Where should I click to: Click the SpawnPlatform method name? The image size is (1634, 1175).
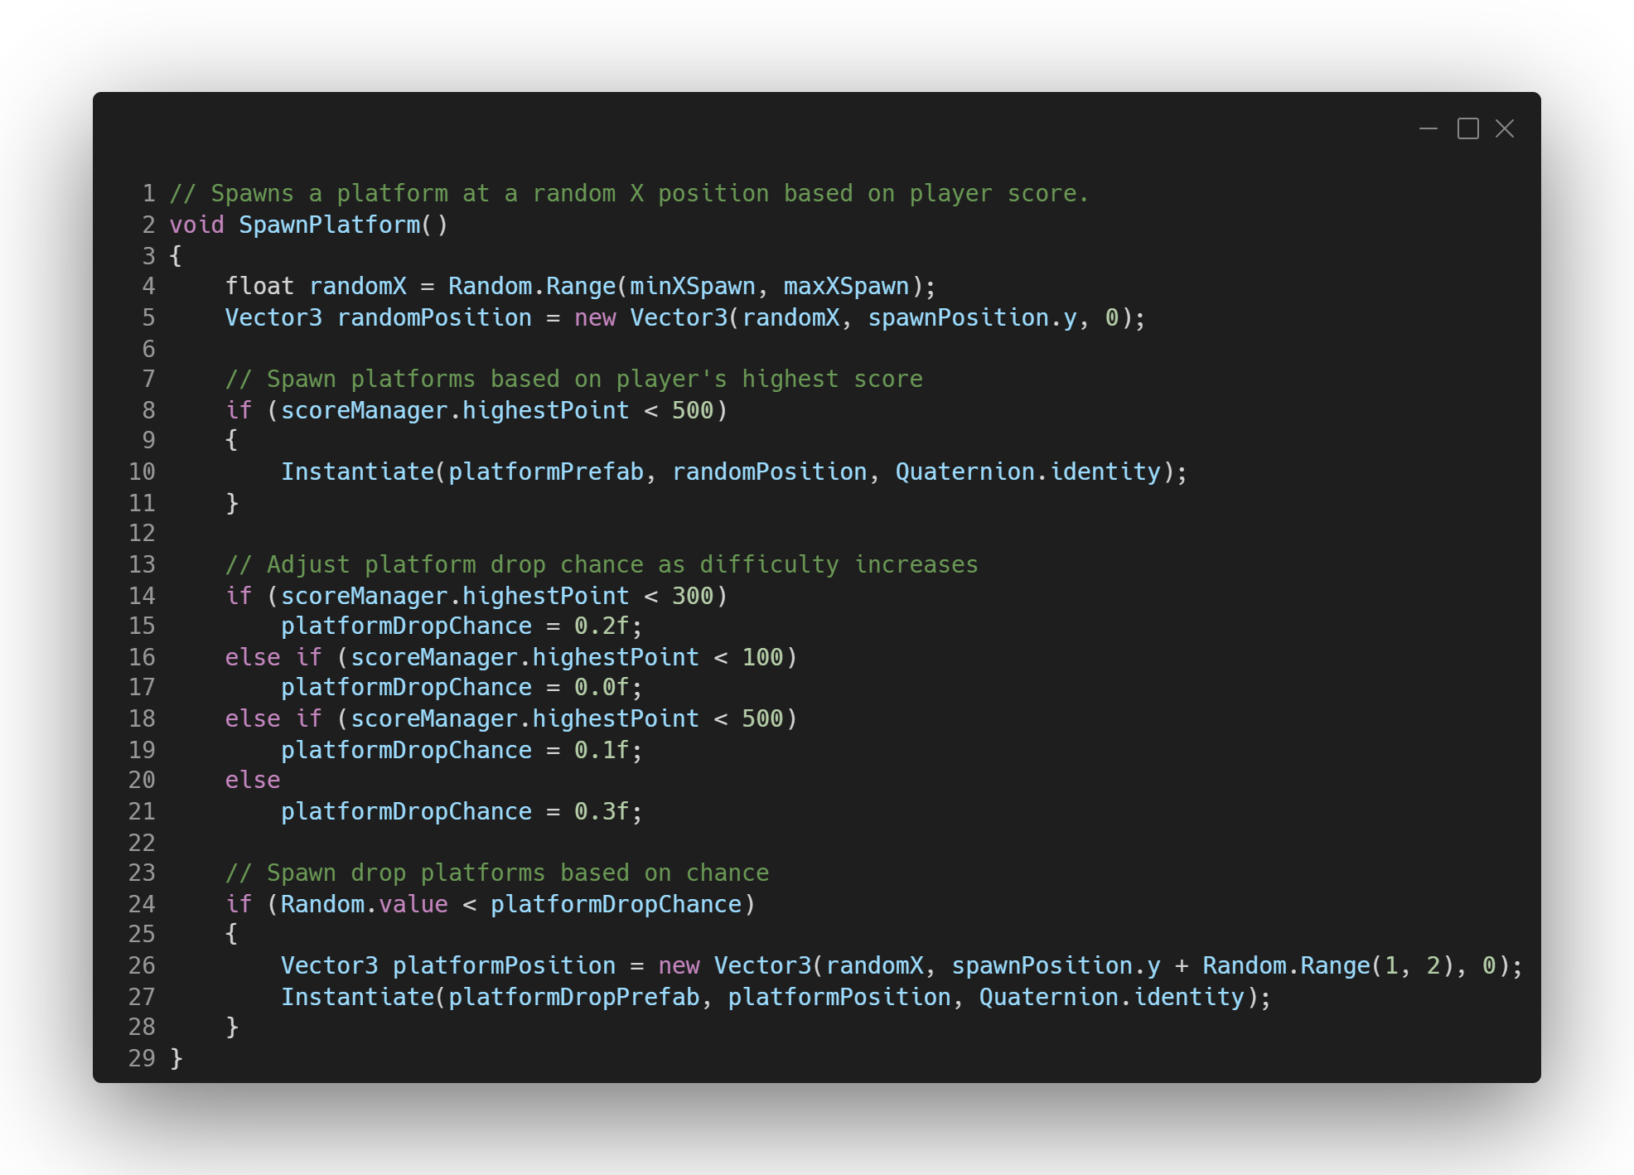click(x=330, y=225)
